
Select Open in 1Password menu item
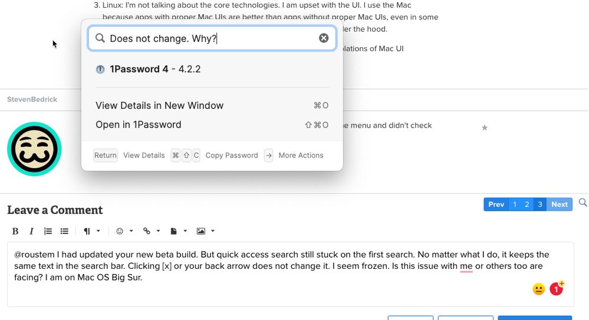(x=139, y=125)
